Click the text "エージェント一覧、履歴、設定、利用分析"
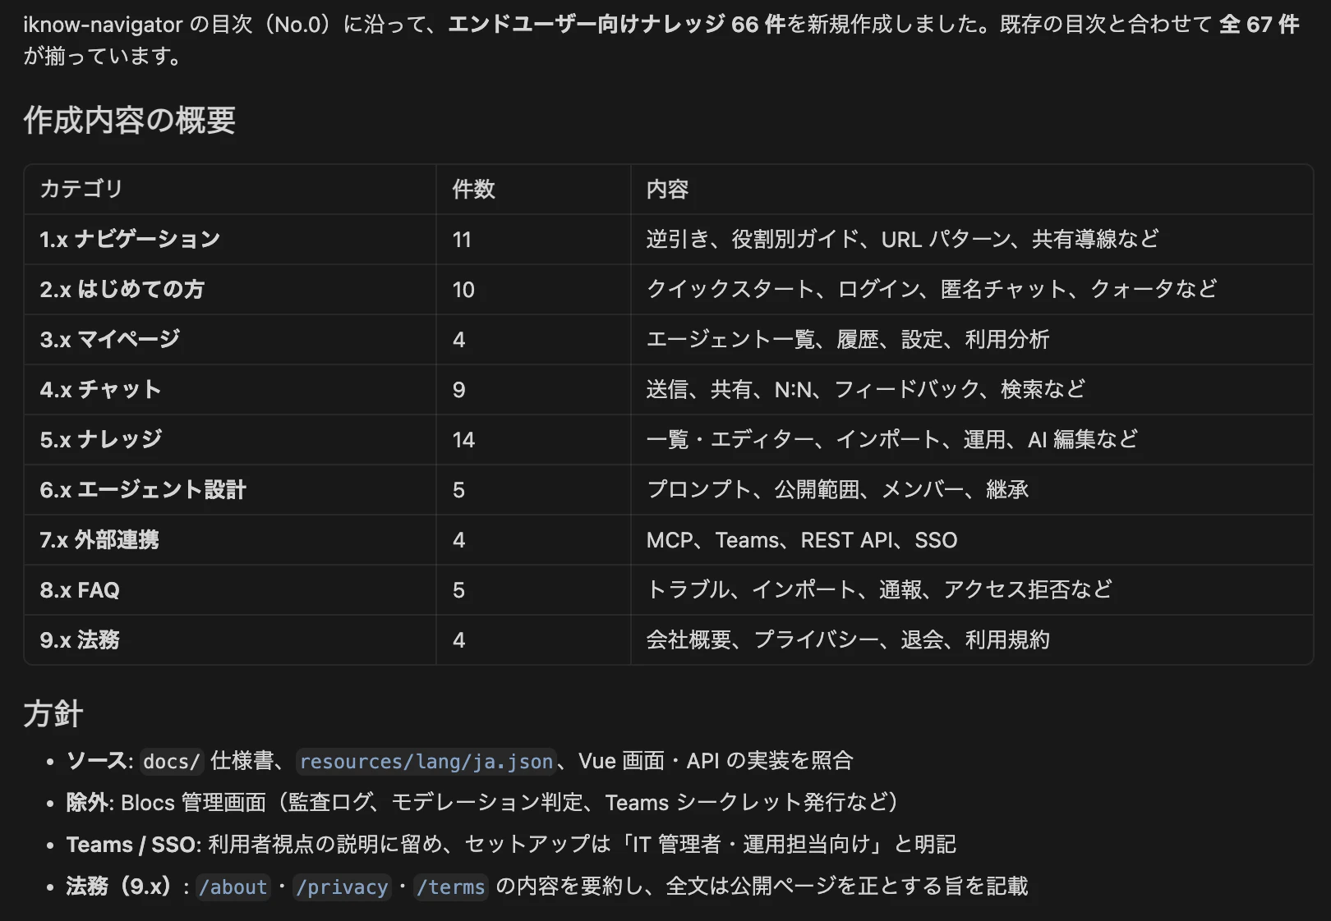This screenshot has height=921, width=1331. coord(848,340)
